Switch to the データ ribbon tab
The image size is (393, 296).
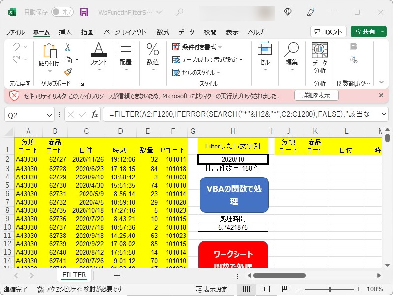(186, 32)
